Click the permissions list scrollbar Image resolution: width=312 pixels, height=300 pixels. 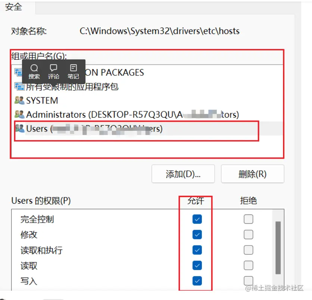pos(278,248)
